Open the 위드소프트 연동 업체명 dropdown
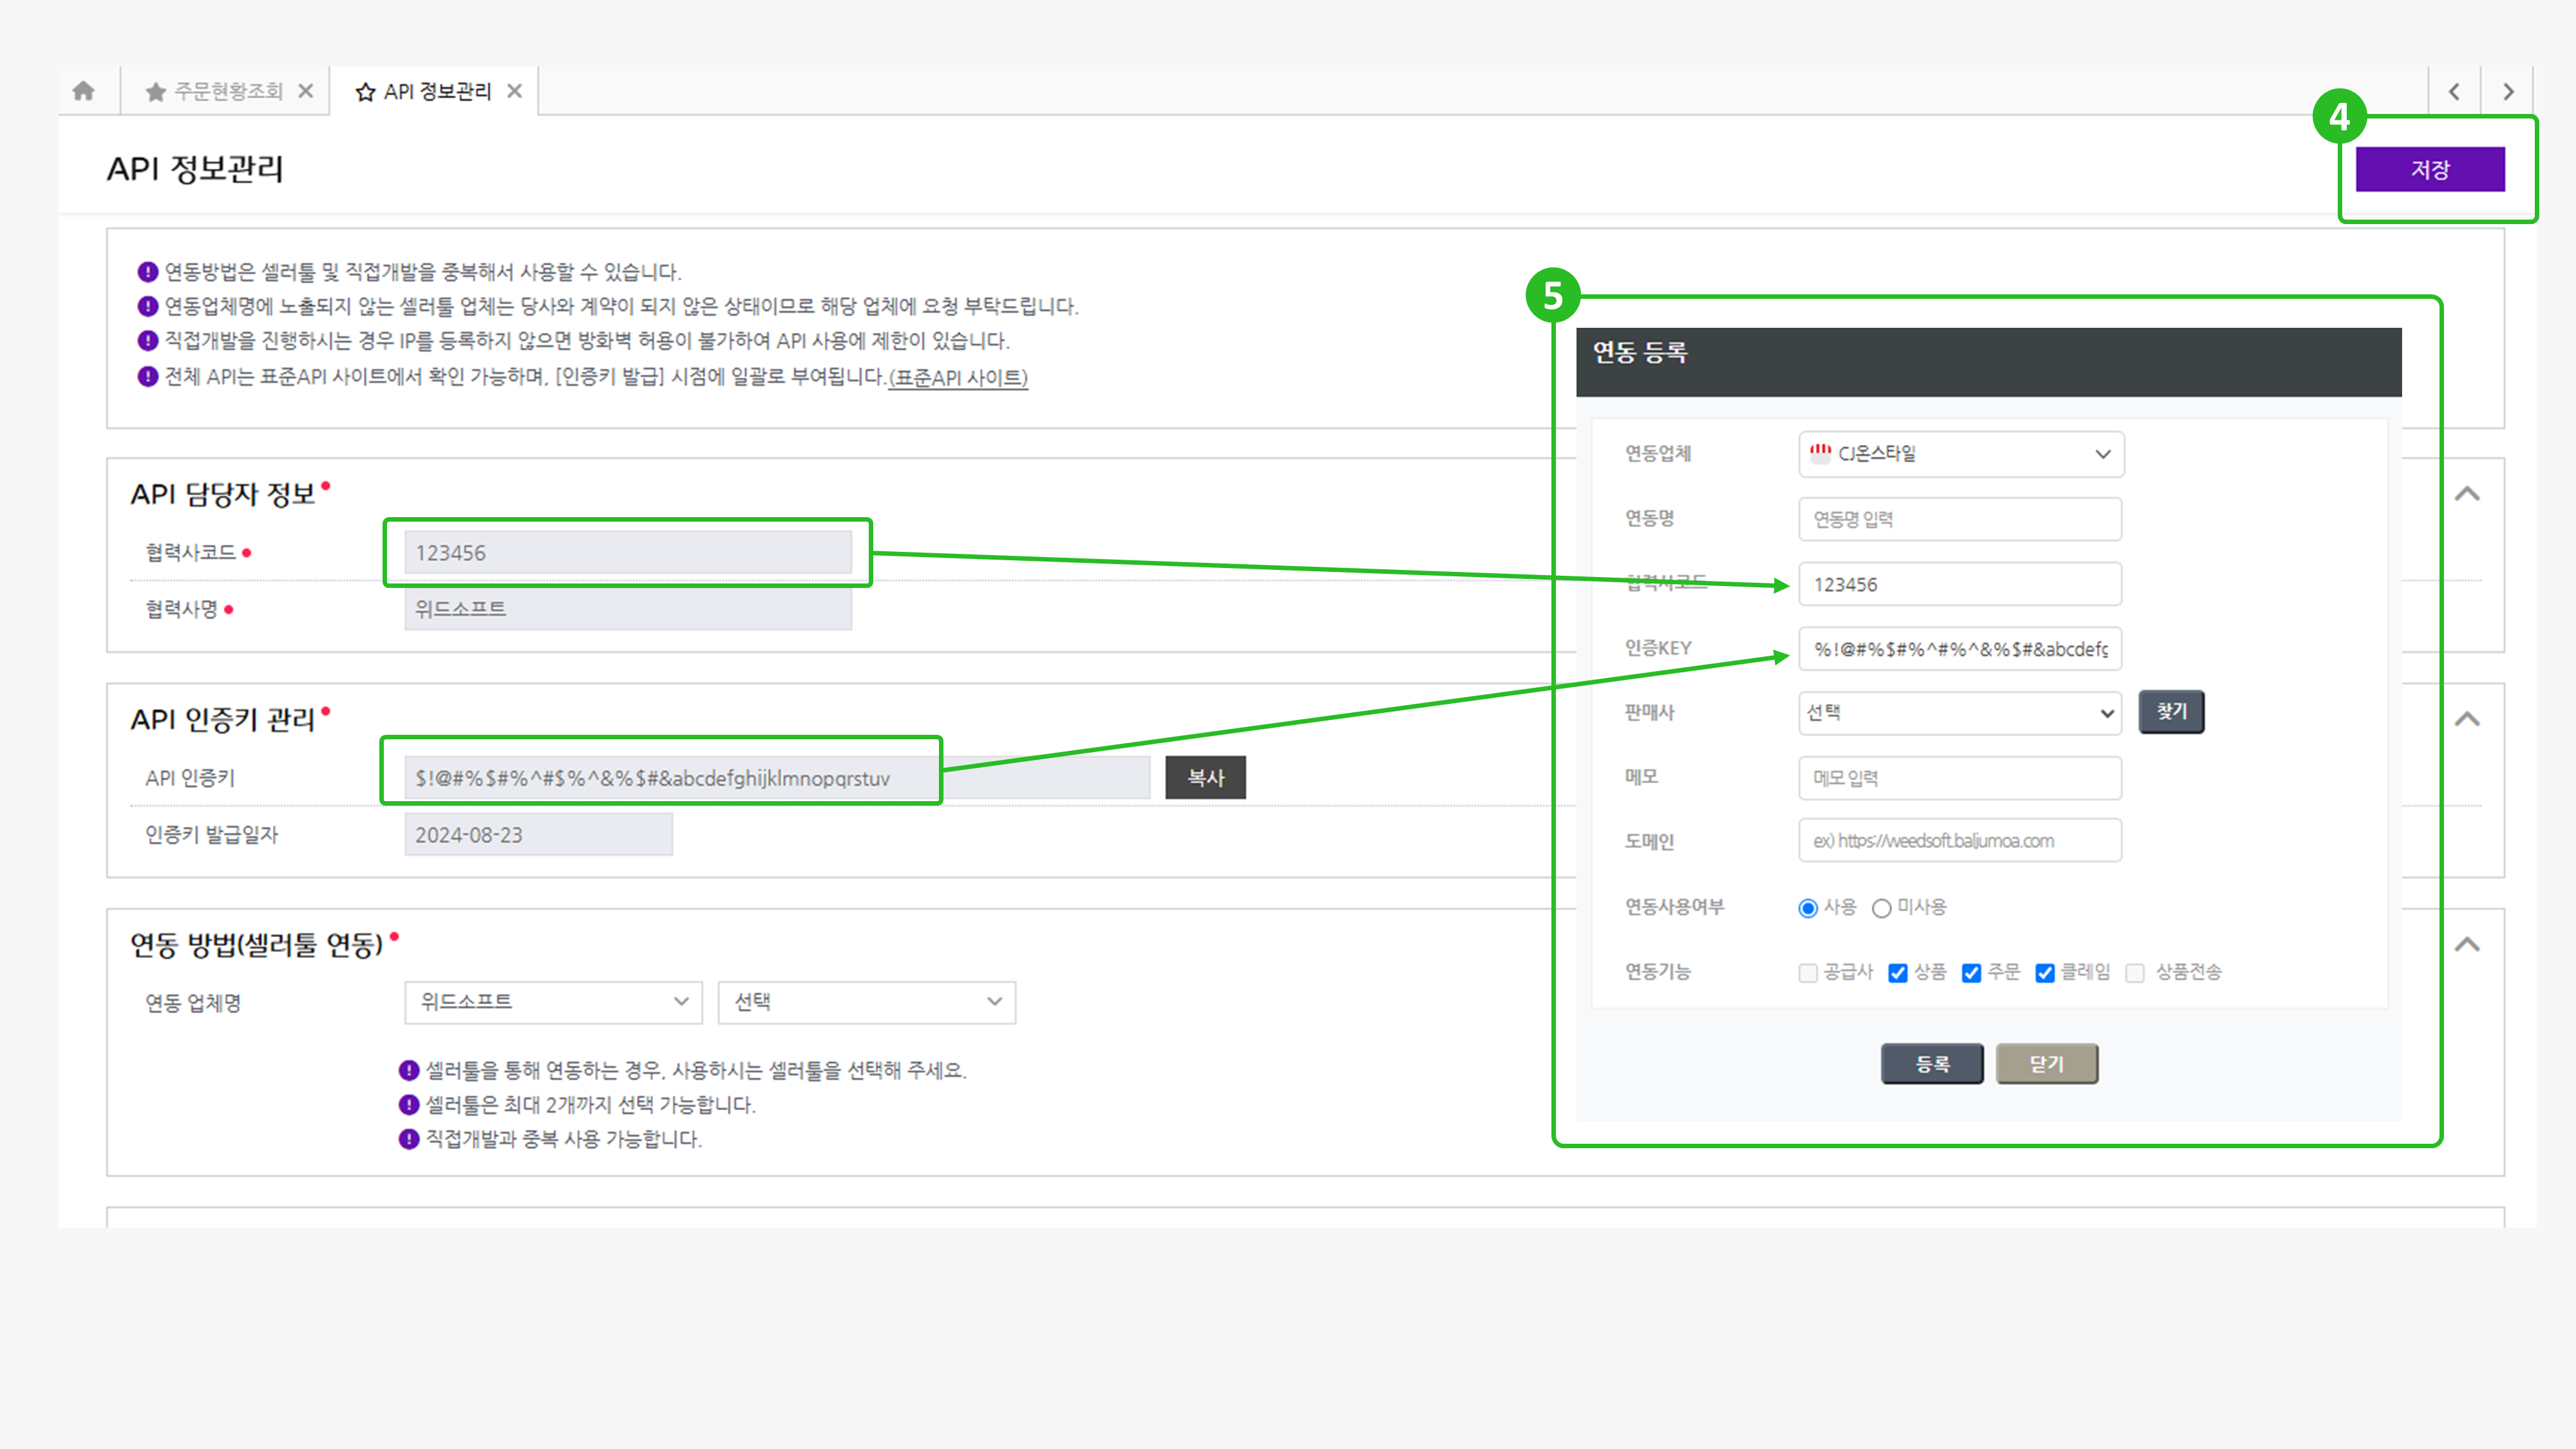The width and height of the screenshot is (2576, 1449). 553,1002
